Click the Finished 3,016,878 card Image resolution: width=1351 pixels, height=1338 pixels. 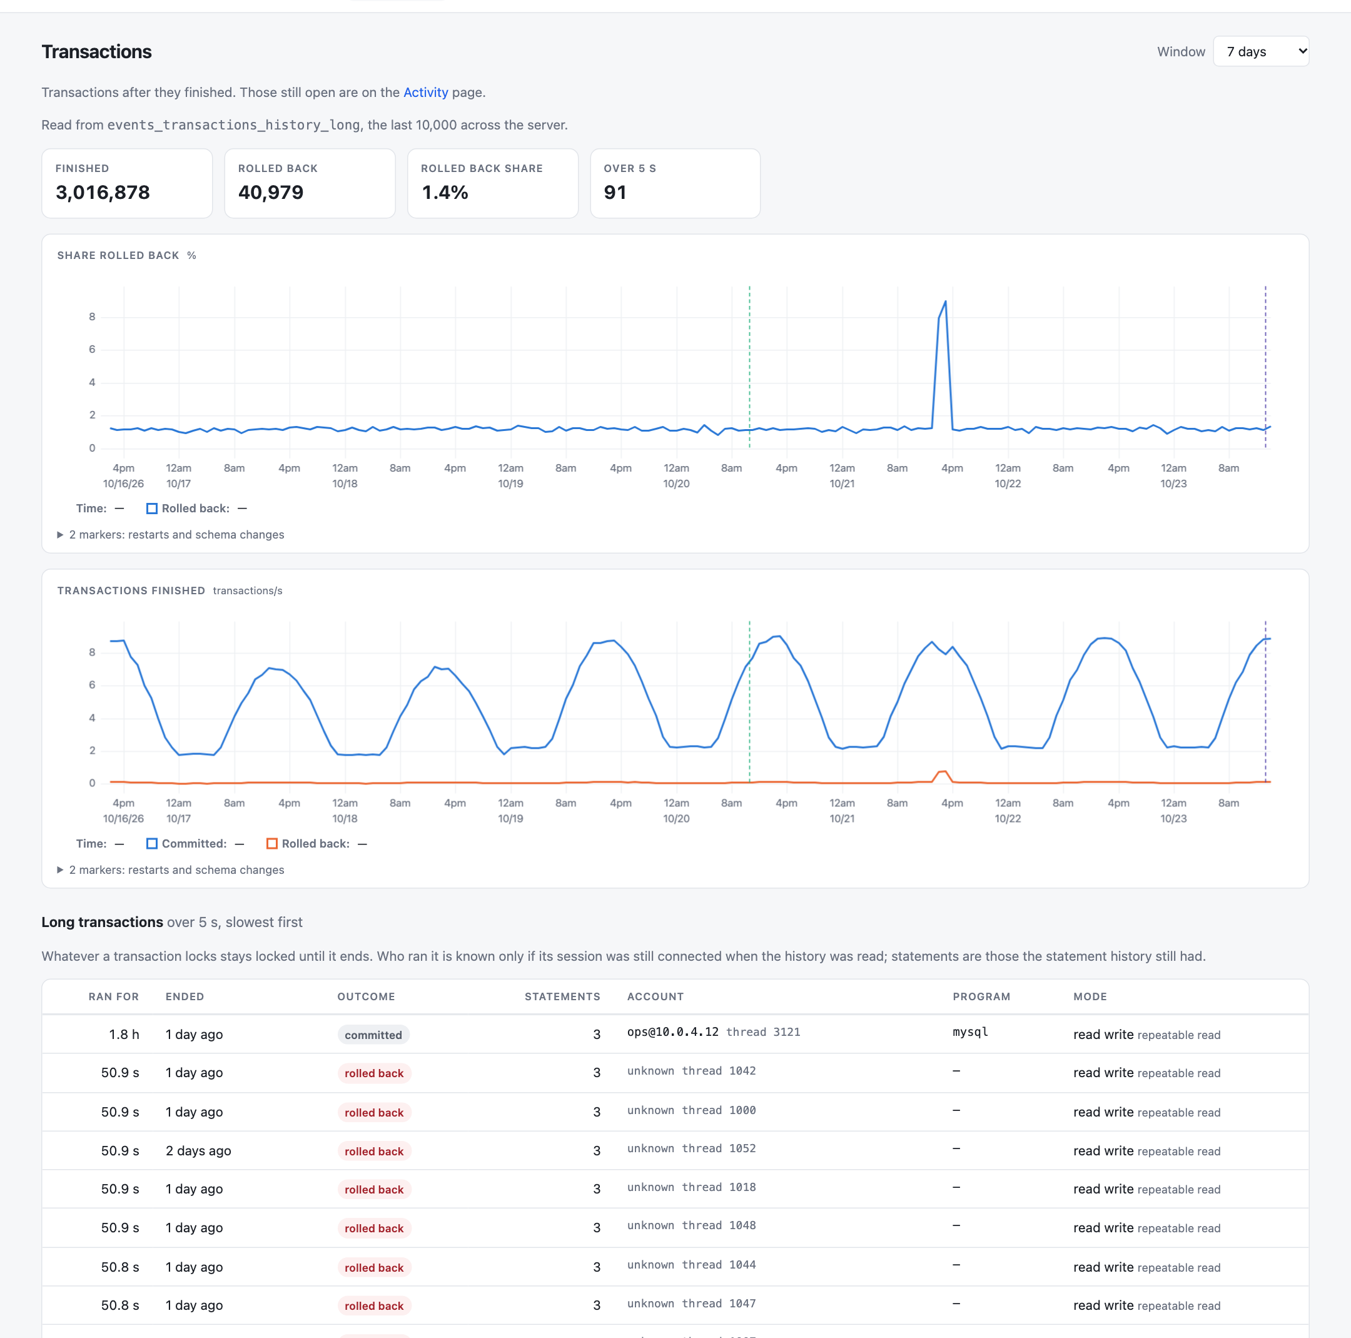127,183
